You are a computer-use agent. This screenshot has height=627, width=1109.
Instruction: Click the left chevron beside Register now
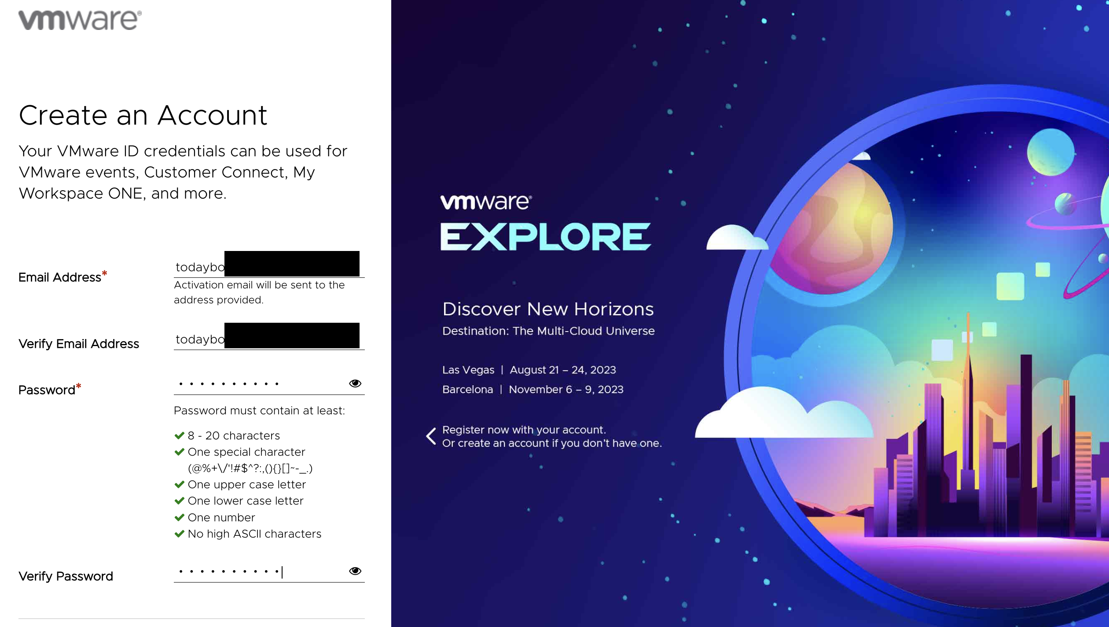431,436
